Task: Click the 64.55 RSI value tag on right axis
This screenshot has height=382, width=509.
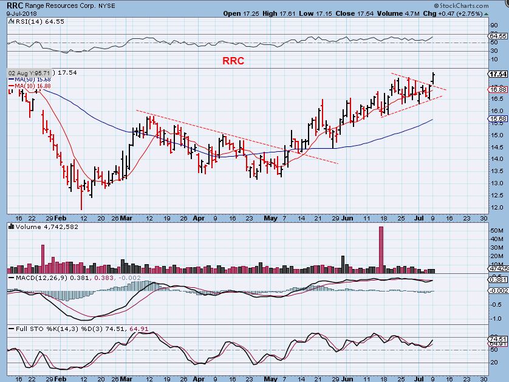Action: pos(497,36)
